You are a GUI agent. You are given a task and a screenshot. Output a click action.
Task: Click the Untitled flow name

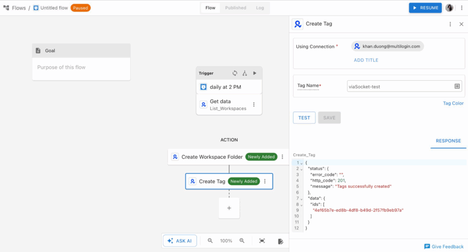(x=54, y=8)
